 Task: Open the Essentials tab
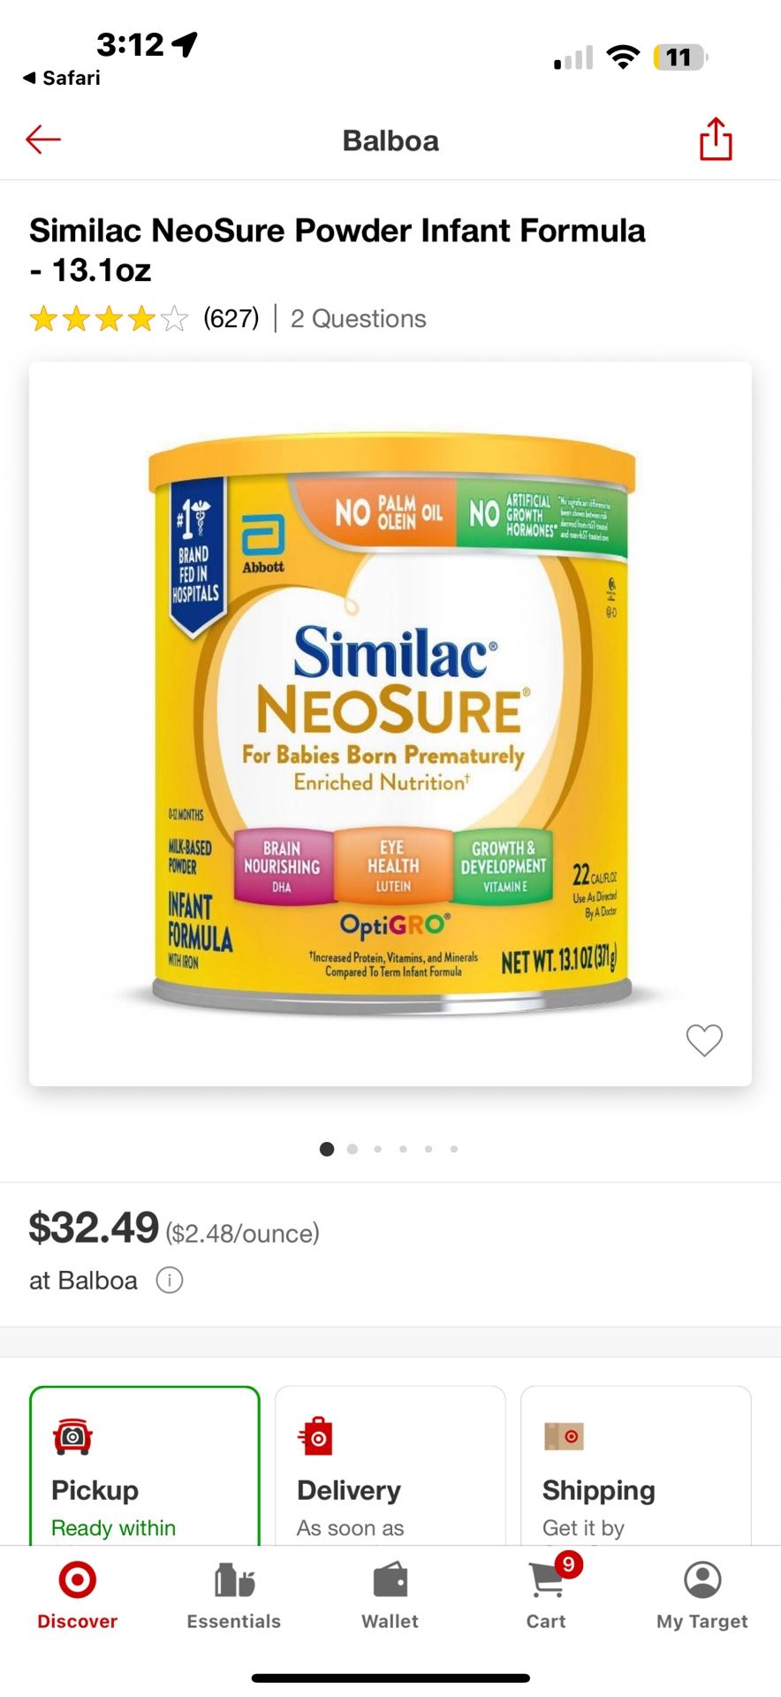(x=234, y=1596)
